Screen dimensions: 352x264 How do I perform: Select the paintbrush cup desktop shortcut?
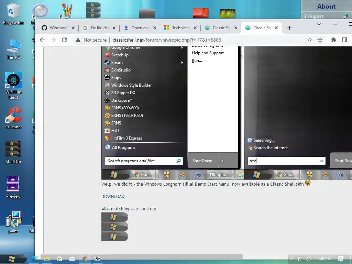[x=66, y=10]
